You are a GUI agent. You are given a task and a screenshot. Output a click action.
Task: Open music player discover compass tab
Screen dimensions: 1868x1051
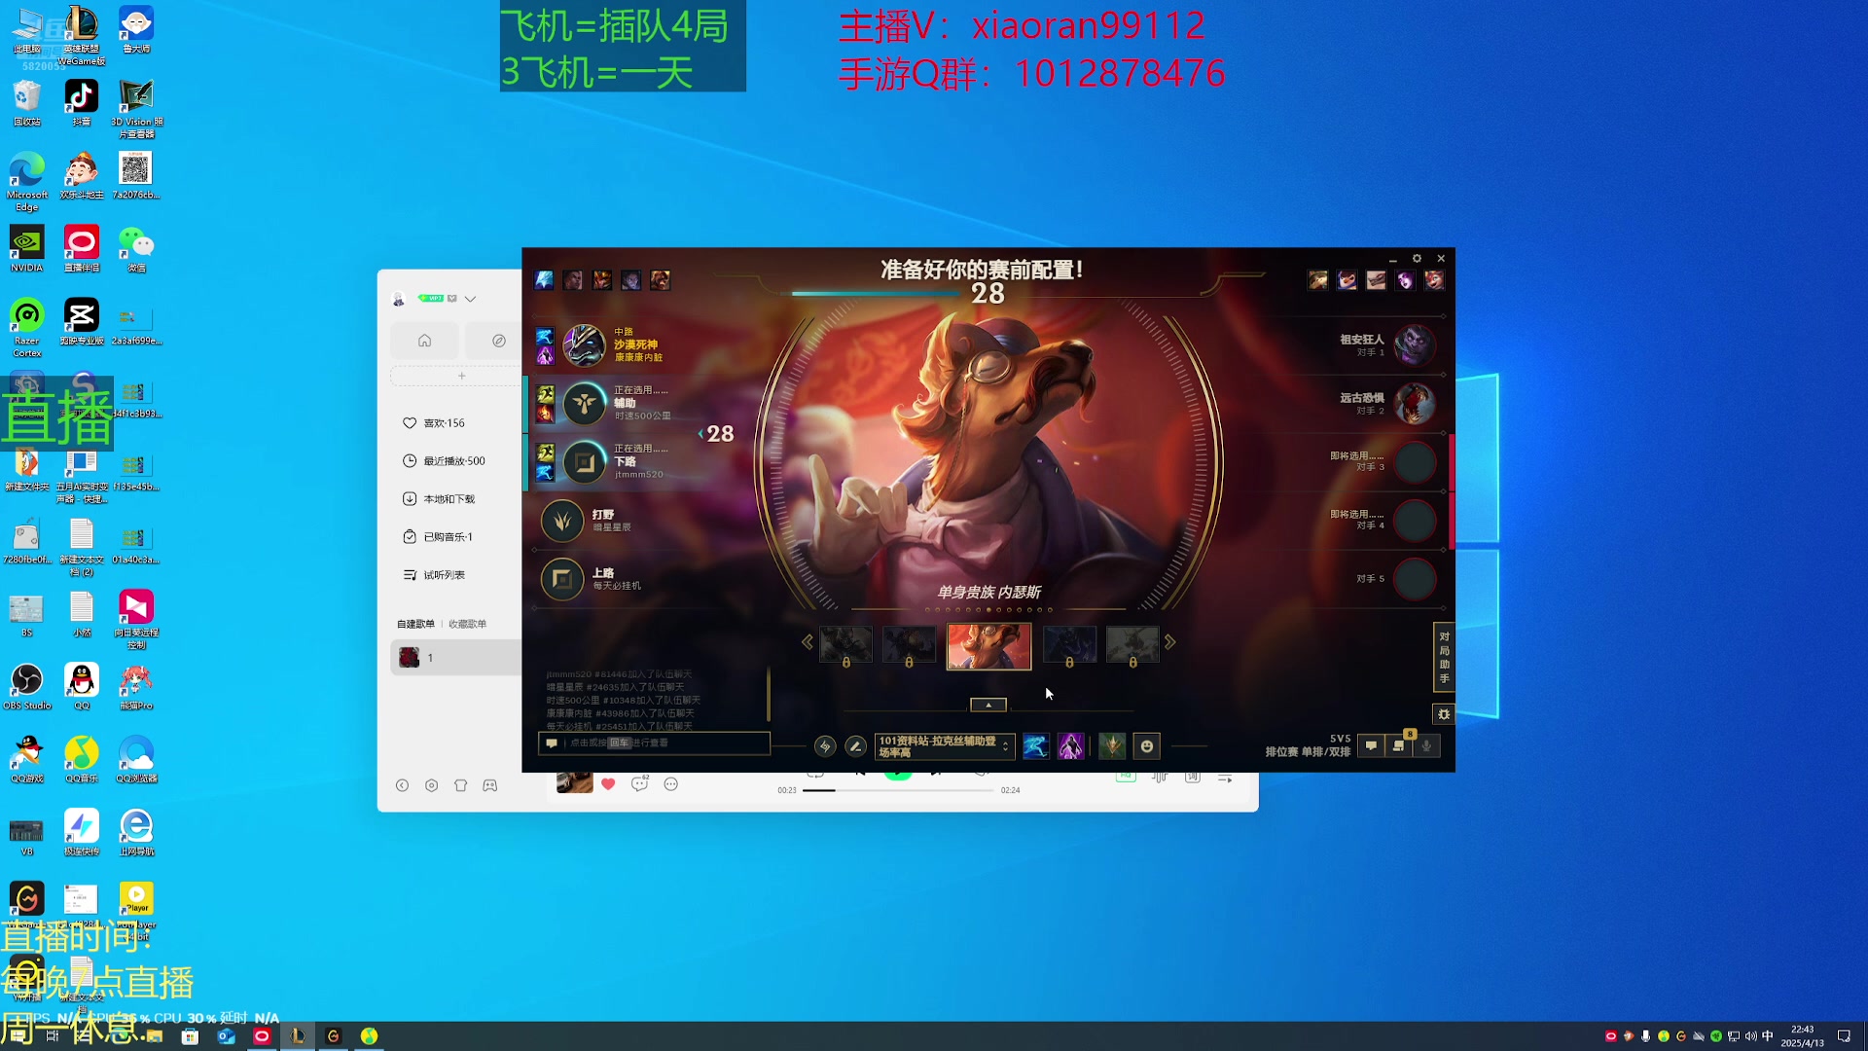coord(498,341)
